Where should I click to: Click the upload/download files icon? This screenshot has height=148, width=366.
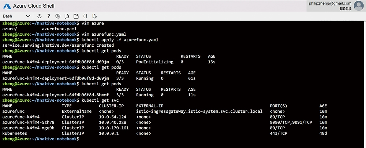(67, 16)
